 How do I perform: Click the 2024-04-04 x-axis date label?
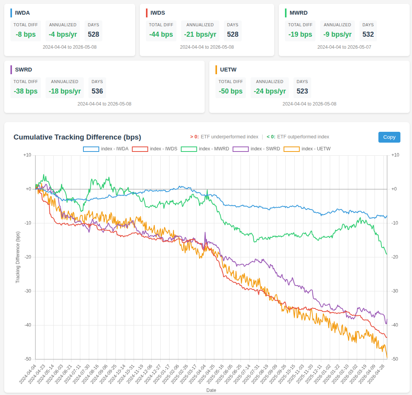[x=28, y=375]
